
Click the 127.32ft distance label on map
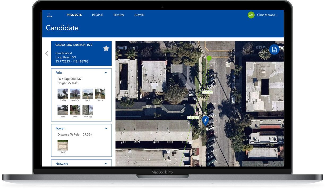207,92
